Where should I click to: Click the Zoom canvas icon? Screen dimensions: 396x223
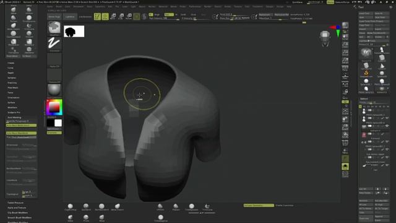point(345,45)
